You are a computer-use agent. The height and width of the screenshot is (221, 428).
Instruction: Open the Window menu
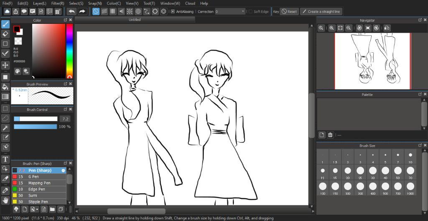point(170,3)
